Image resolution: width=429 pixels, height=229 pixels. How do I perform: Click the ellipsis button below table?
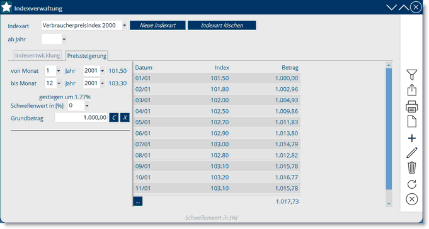(x=137, y=201)
